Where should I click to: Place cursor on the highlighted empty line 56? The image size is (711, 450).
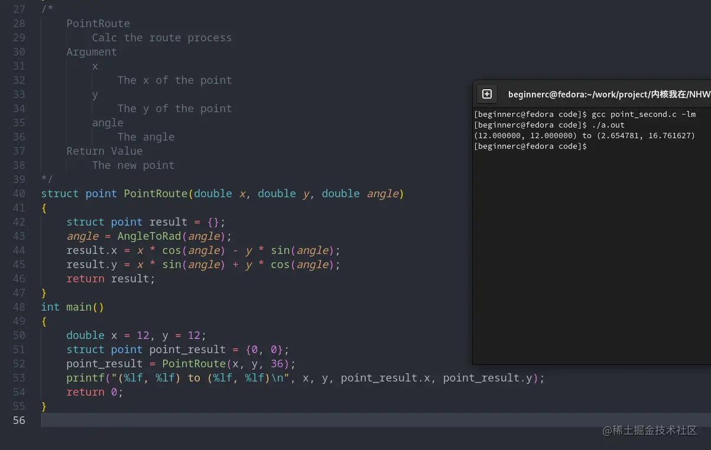[376, 420]
